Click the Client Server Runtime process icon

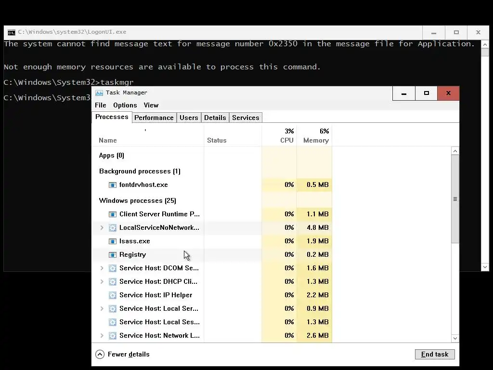coord(112,214)
